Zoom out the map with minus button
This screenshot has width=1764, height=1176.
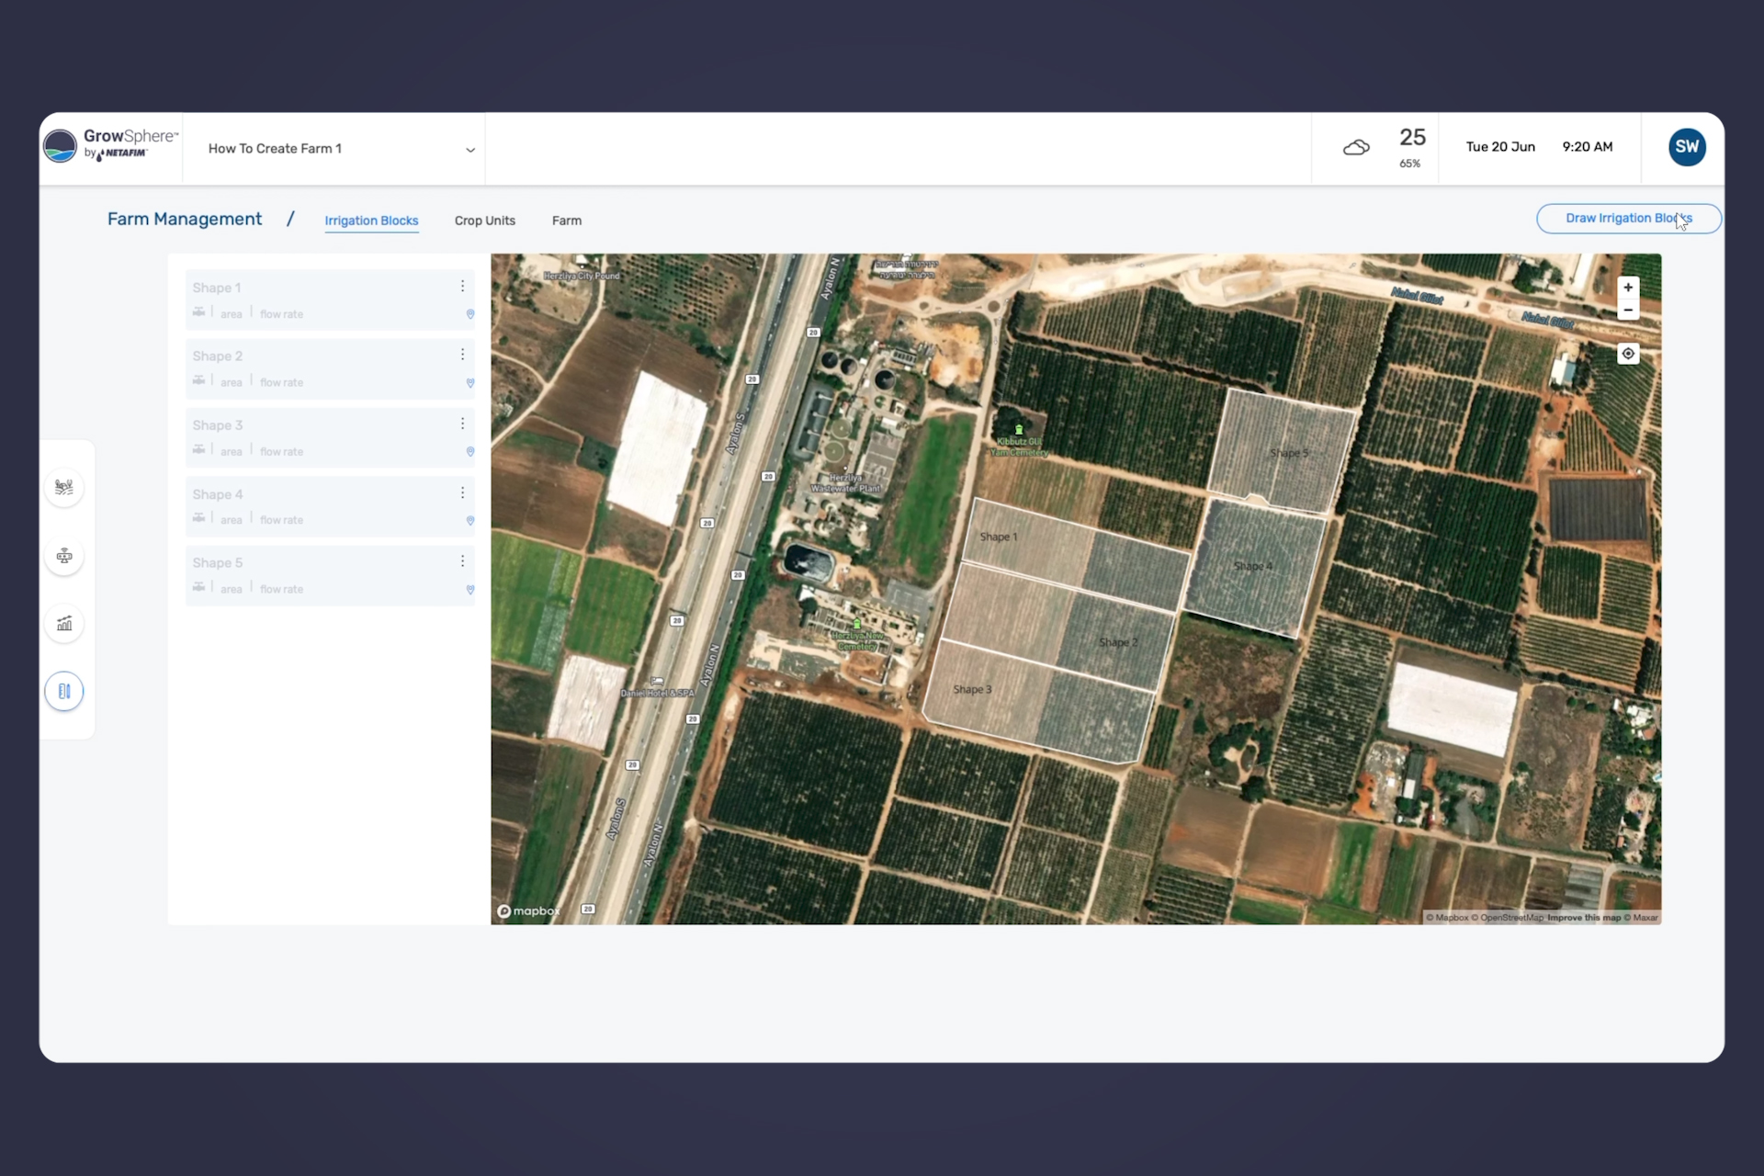(1628, 311)
